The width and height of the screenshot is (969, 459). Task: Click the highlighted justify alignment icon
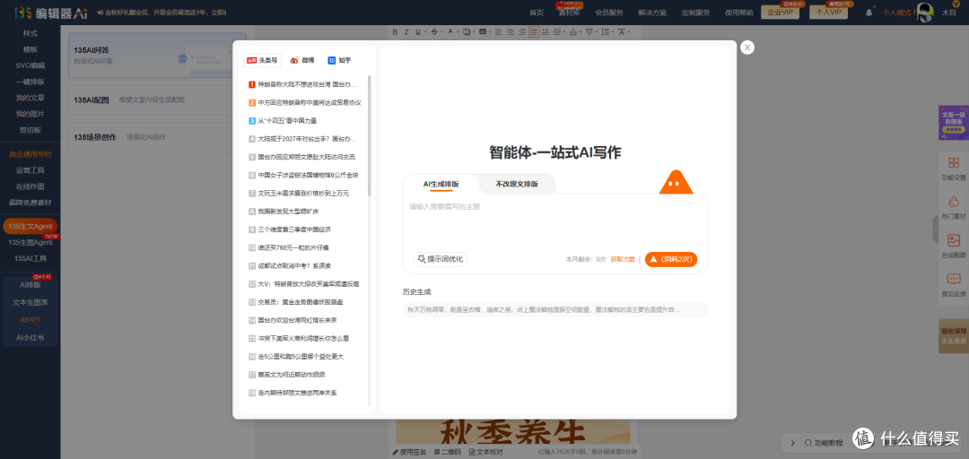533,31
